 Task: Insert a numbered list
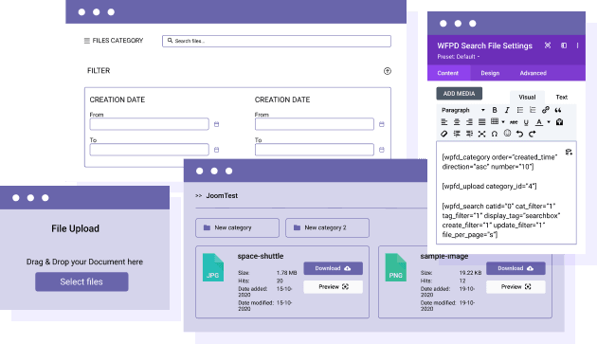coord(533,110)
